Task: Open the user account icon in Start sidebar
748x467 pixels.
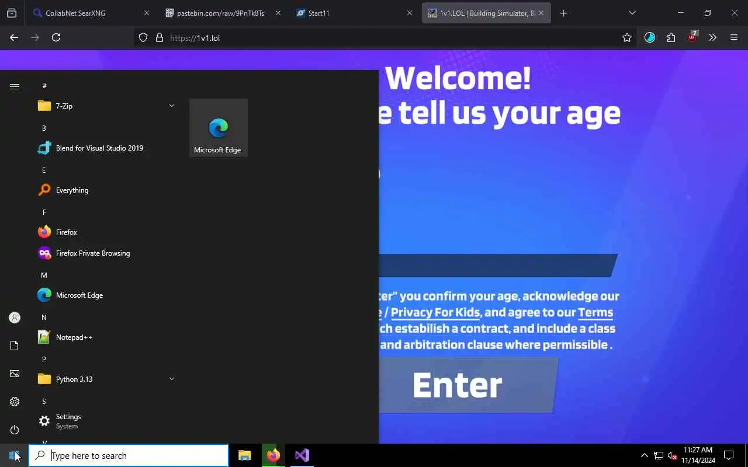Action: pos(15,318)
